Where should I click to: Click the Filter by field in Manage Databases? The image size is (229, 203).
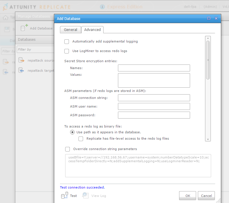coord(35,49)
